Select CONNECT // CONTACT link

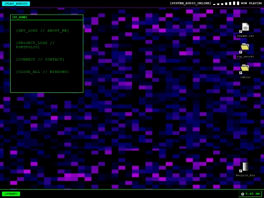click(40, 60)
